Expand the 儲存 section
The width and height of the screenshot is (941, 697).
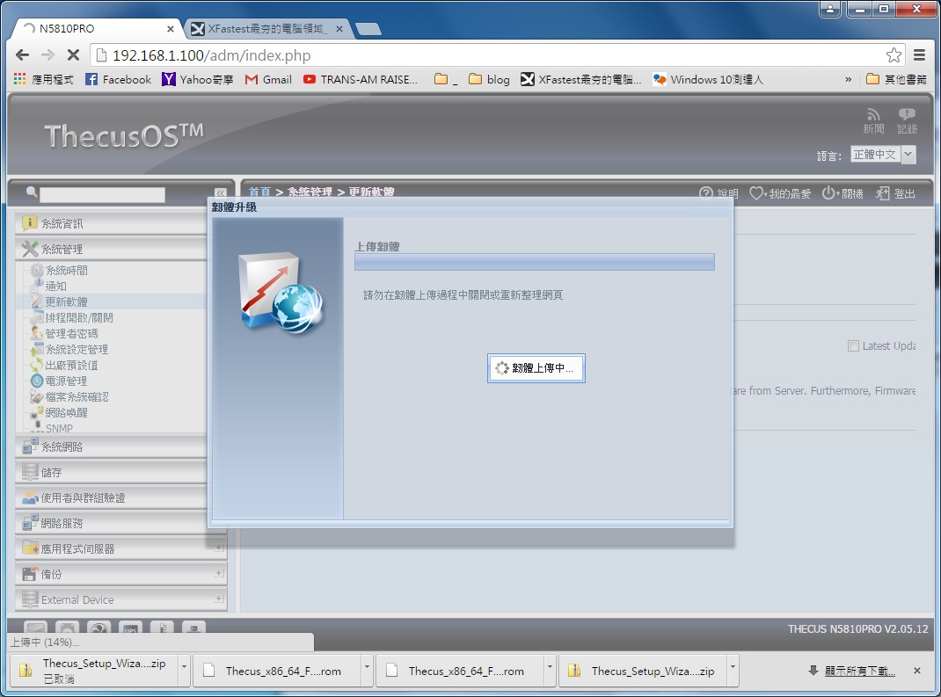(112, 473)
